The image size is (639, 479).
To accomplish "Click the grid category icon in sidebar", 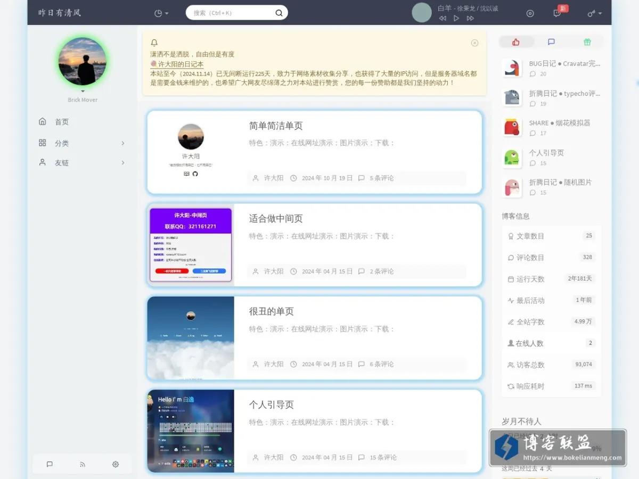I will 43,143.
